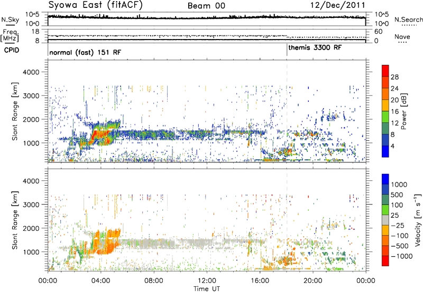This screenshot has height=292, width=423.
Task: Click the '2000' tick on velocity panel axis
Action: (x=31, y=228)
